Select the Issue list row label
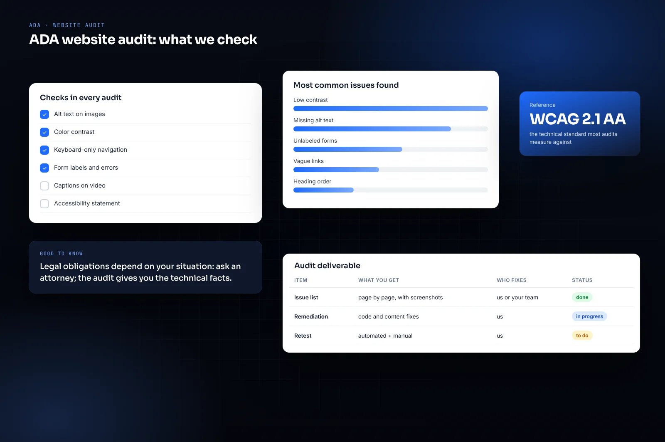Viewport: 665px width, 442px height. pyautogui.click(x=306, y=297)
